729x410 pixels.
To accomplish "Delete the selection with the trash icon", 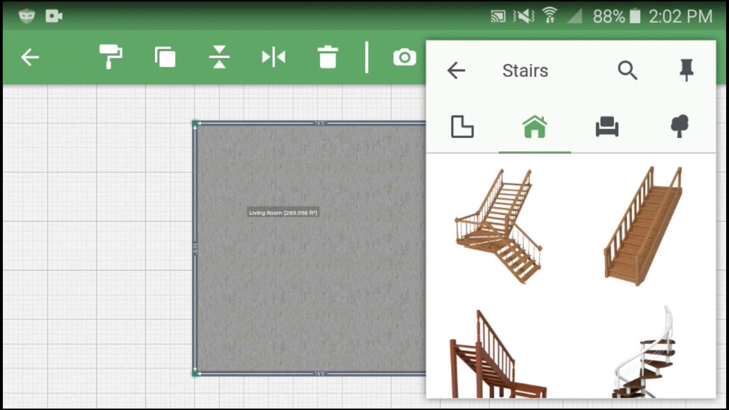I will tap(327, 58).
